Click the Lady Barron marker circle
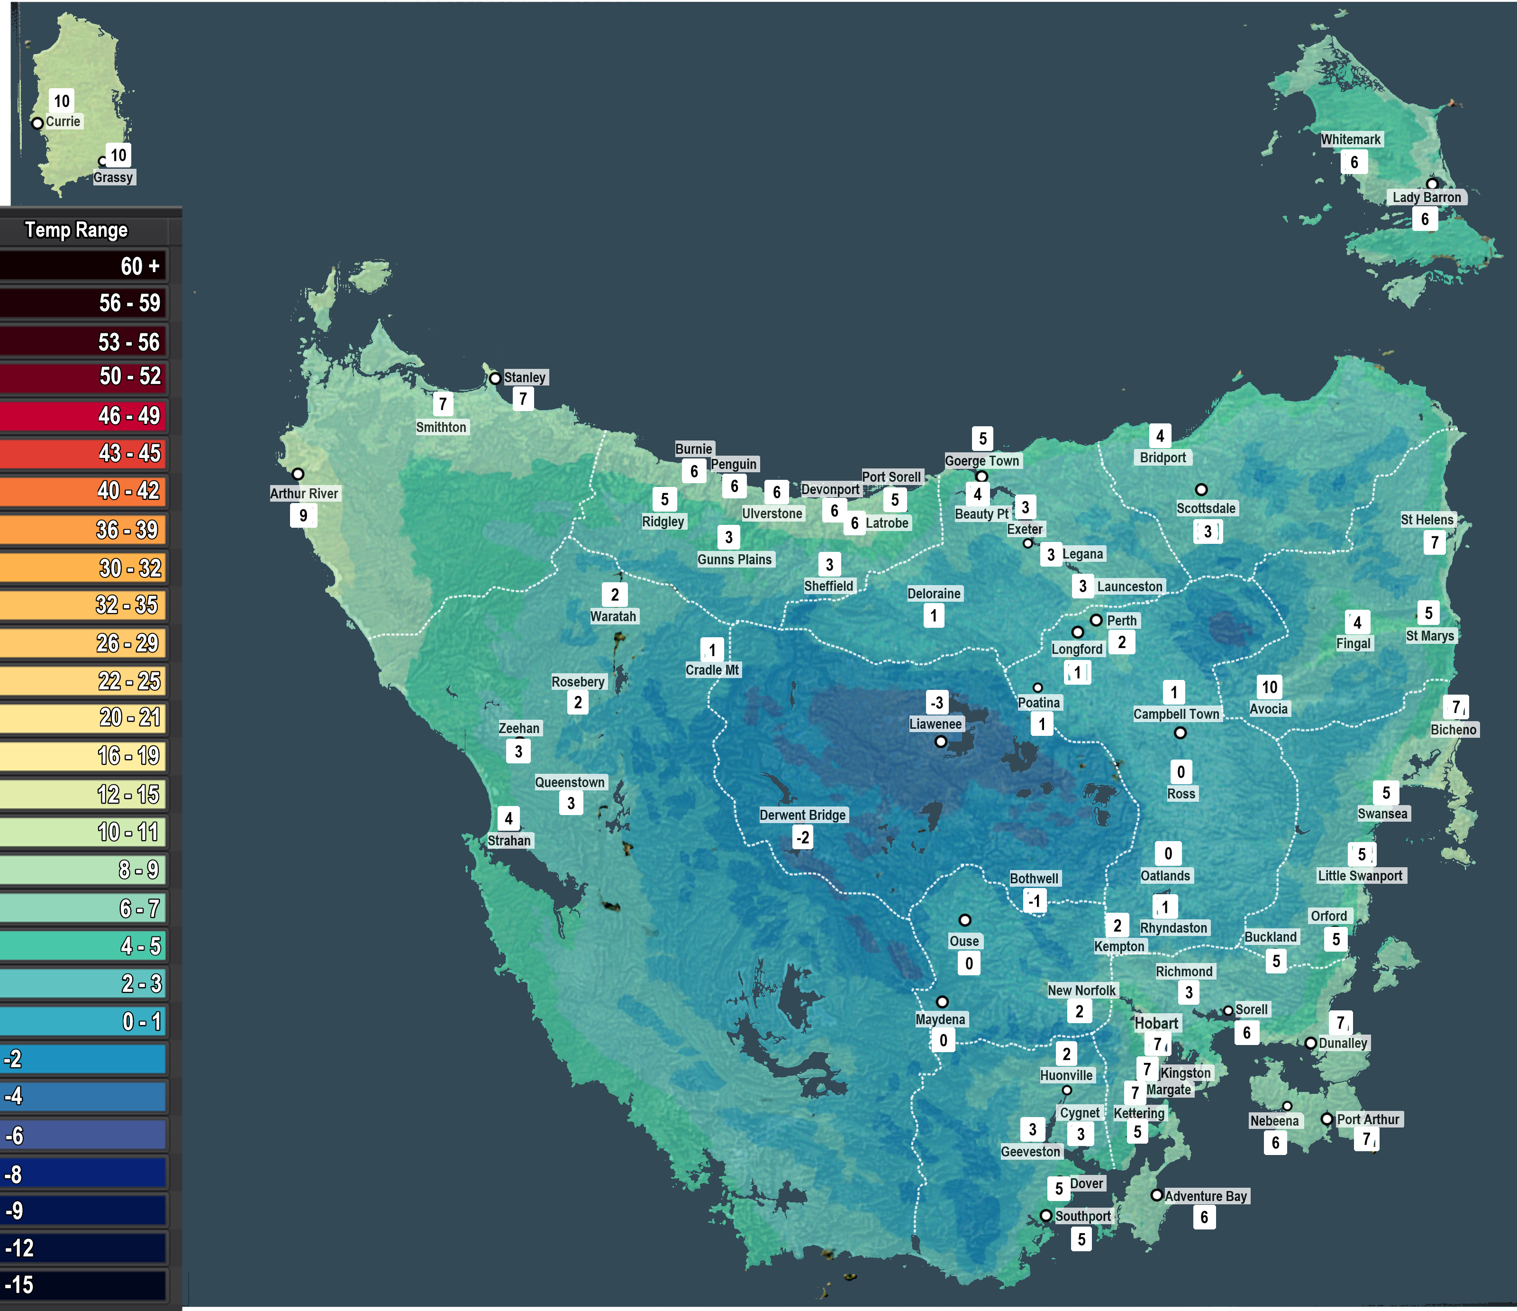Image resolution: width=1517 pixels, height=1311 pixels. [1432, 184]
